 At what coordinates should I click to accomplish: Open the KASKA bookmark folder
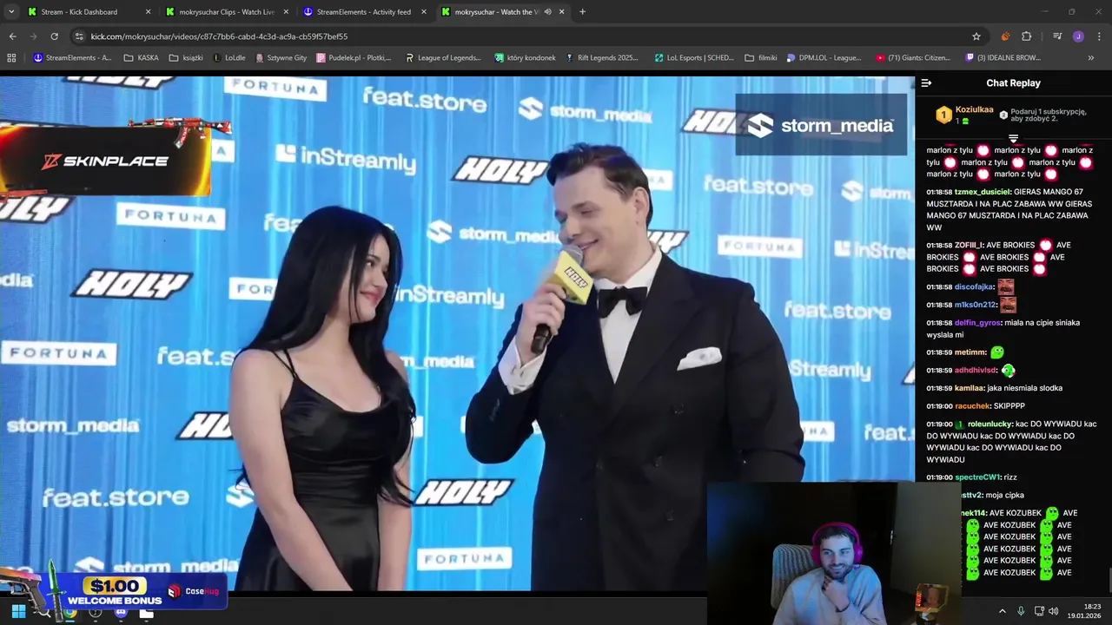coord(142,58)
